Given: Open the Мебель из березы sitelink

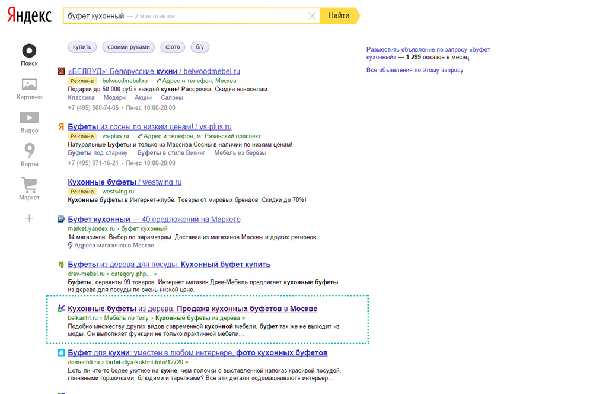Looking at the screenshot, I should (x=240, y=153).
